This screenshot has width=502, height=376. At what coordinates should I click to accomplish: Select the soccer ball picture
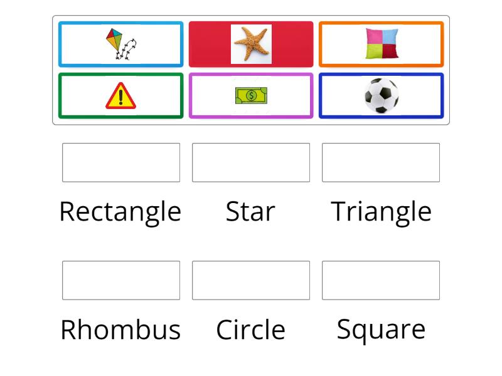click(x=382, y=96)
